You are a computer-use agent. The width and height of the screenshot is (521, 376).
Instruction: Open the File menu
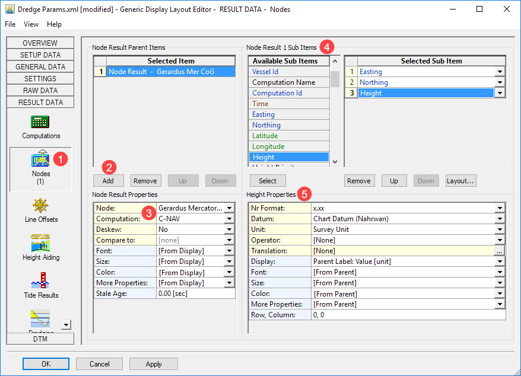10,24
